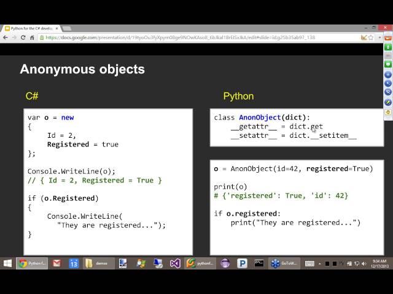Screen dimensions: 393x294
Task: Click the '__setattr__ = dict.__setitem__' line
Action: [x=294, y=135]
